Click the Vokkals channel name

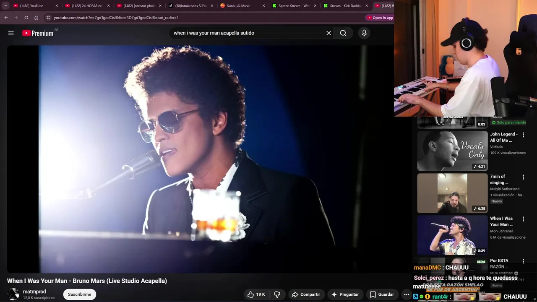(x=497, y=147)
